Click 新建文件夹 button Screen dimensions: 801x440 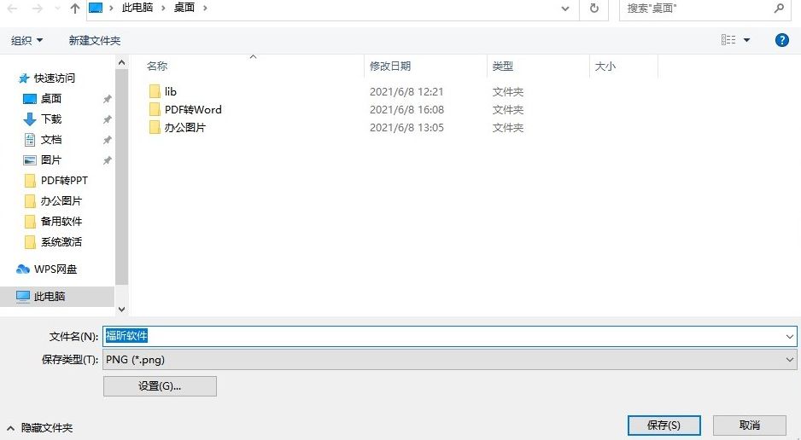click(x=95, y=40)
